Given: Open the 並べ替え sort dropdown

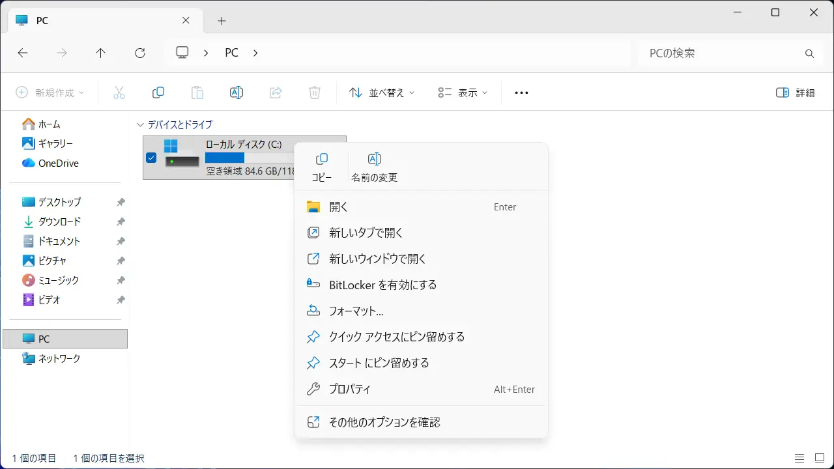Looking at the screenshot, I should (x=382, y=92).
